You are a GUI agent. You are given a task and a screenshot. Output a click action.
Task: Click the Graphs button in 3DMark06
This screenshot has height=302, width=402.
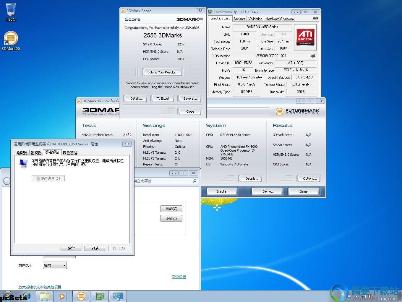223,191
